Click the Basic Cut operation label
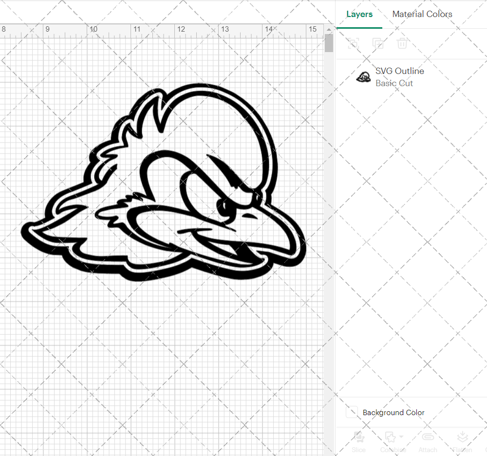The image size is (487, 456). point(394,83)
